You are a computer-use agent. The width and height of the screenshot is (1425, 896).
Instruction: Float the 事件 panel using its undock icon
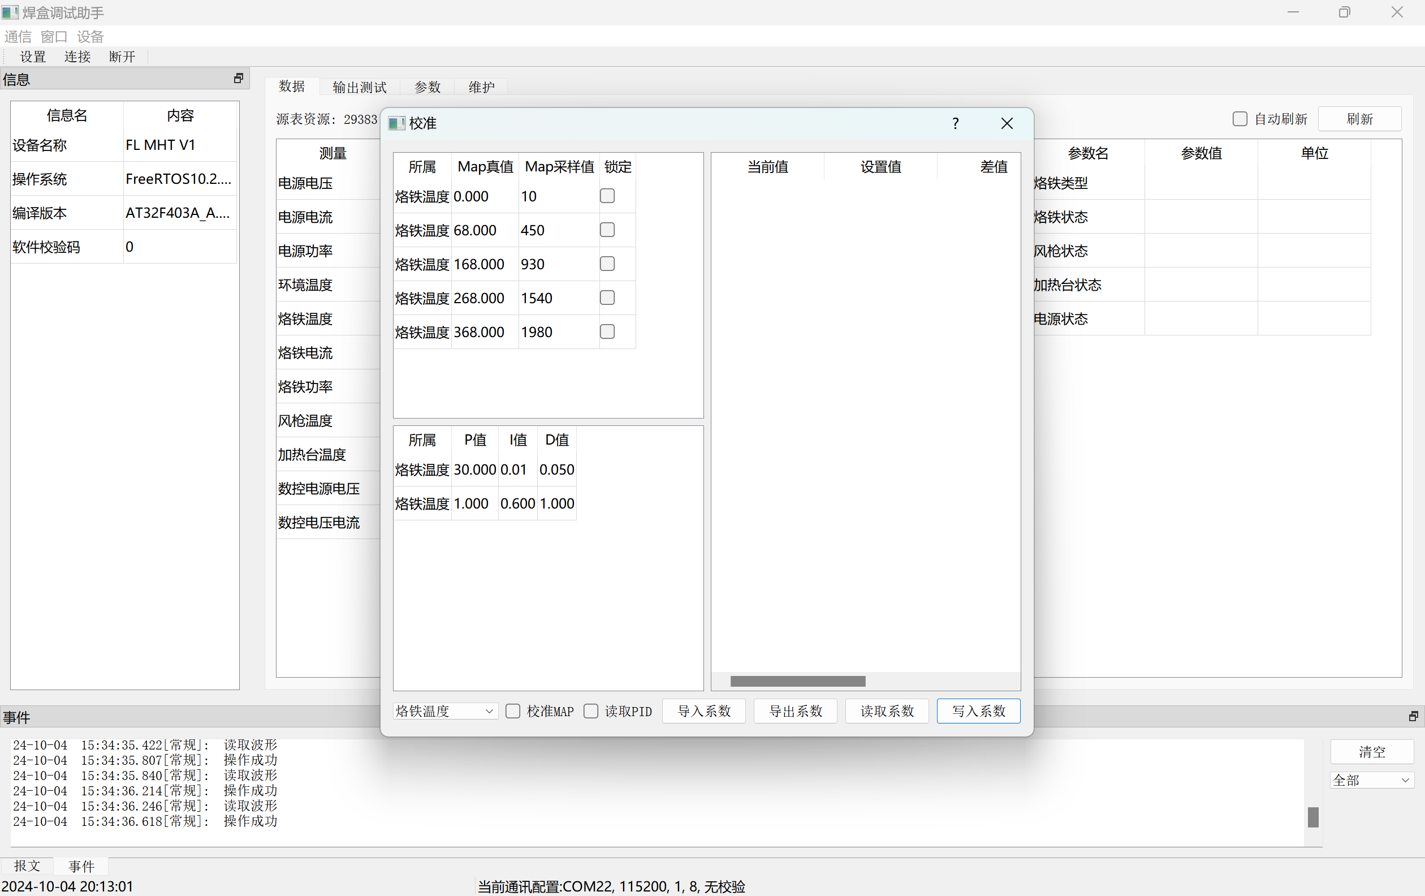pyautogui.click(x=1413, y=716)
